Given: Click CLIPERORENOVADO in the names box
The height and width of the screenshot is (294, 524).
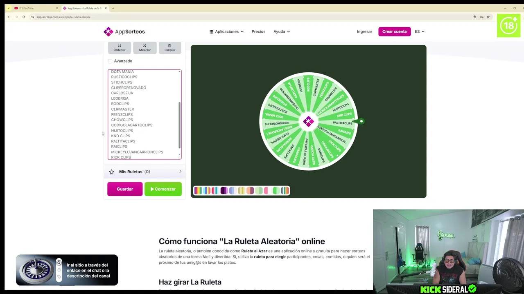Looking at the screenshot, I should (129, 87).
